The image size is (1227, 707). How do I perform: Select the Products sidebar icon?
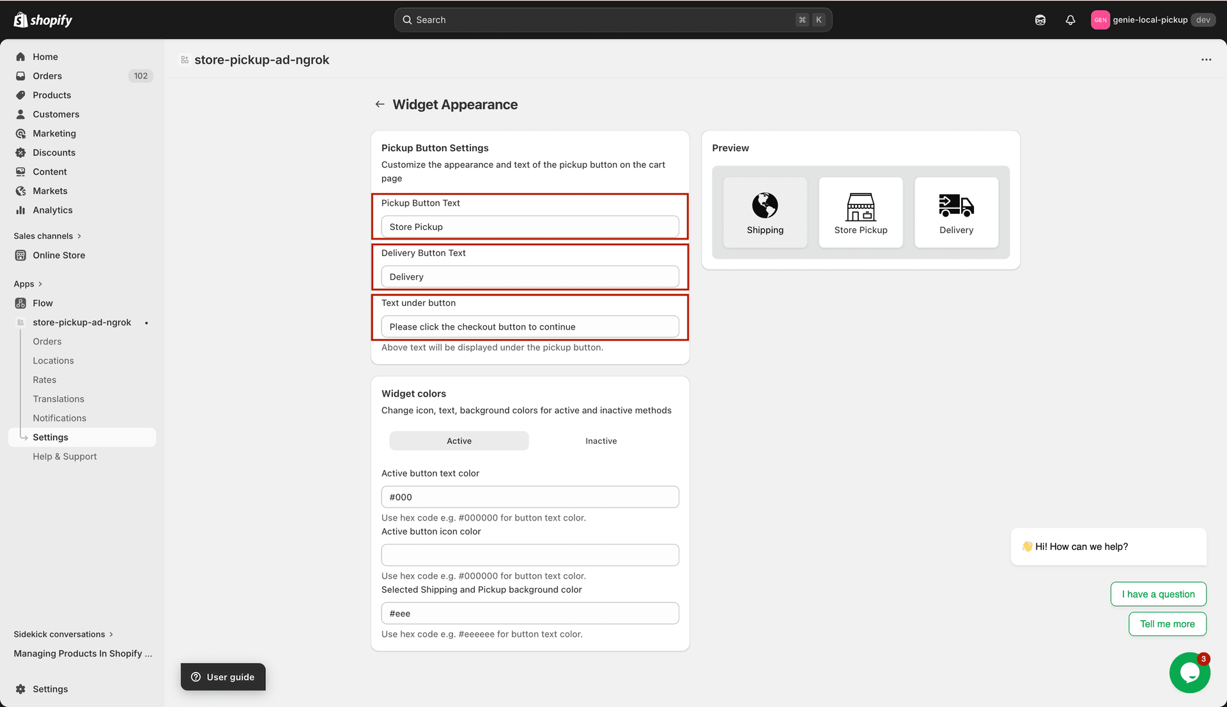tap(21, 95)
